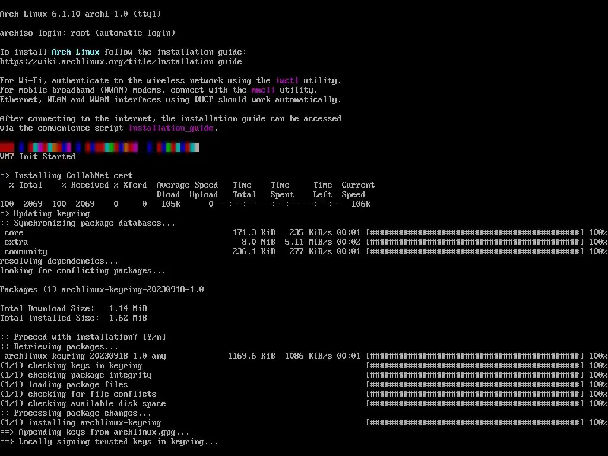Click the '% Received' column header
The width and height of the screenshot is (608, 456).
click(x=85, y=185)
